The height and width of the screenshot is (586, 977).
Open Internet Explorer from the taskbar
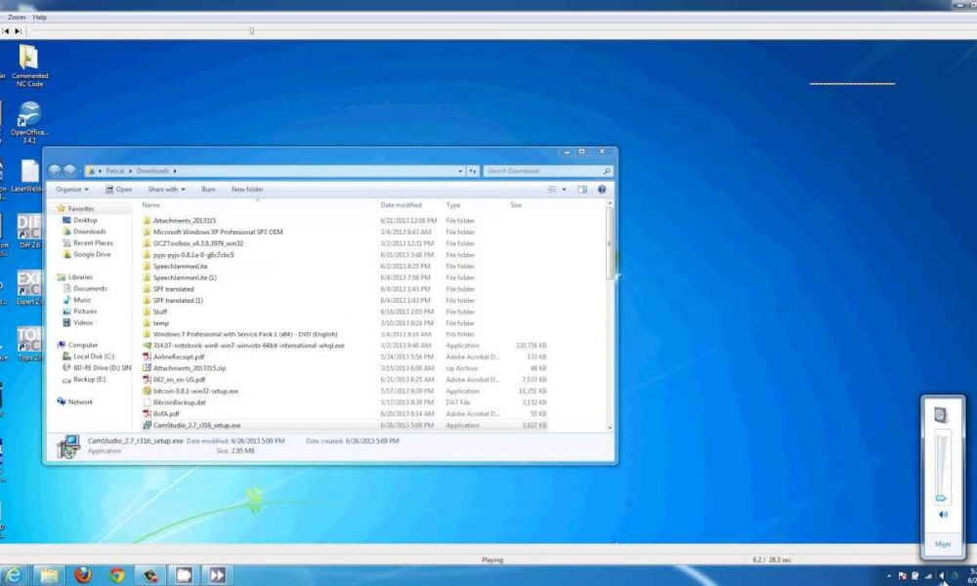point(13,572)
